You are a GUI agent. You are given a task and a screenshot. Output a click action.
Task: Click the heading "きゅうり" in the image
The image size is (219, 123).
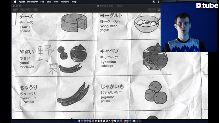tap(29, 87)
